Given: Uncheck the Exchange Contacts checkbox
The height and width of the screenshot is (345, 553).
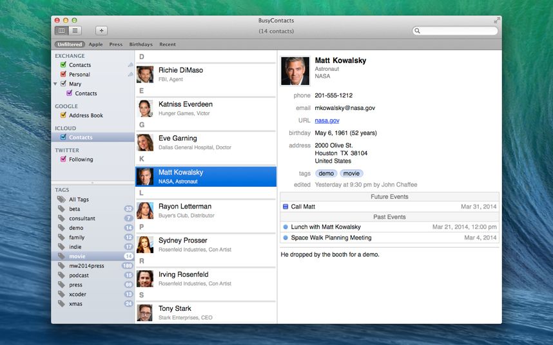Looking at the screenshot, I should [63, 65].
